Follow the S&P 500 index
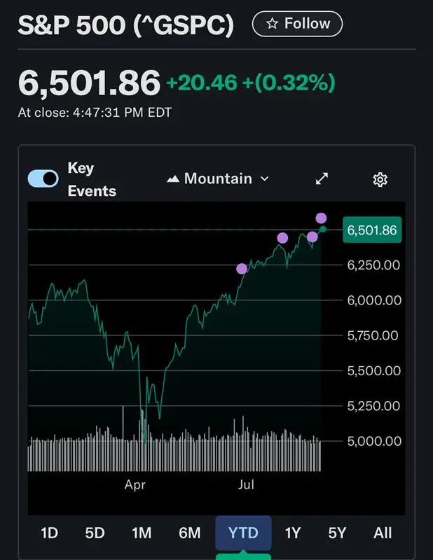 [297, 24]
